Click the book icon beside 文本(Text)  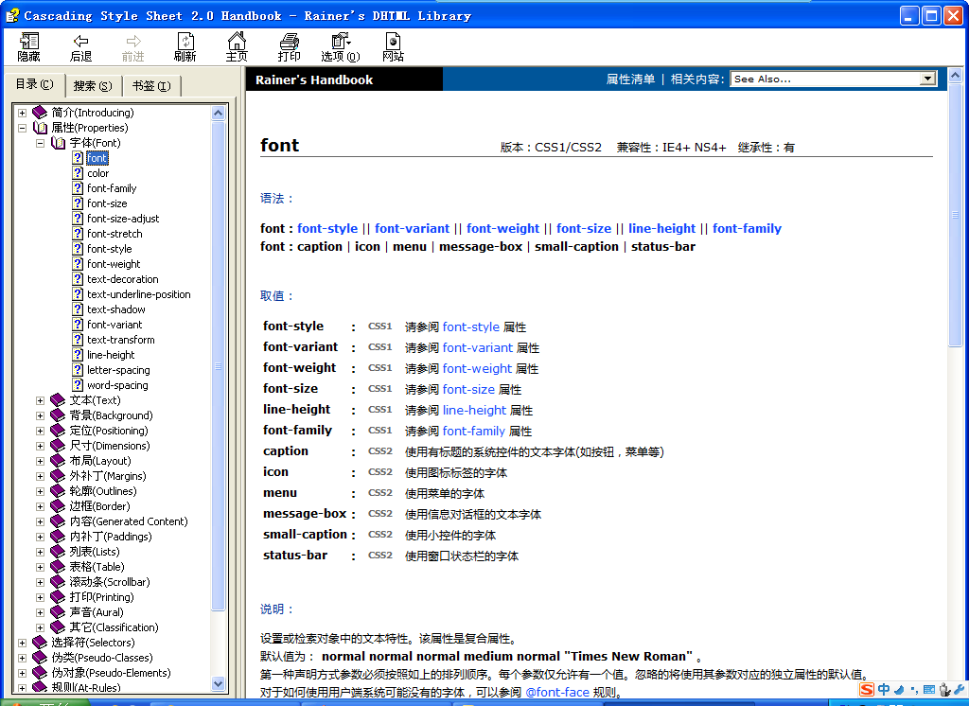pos(58,400)
